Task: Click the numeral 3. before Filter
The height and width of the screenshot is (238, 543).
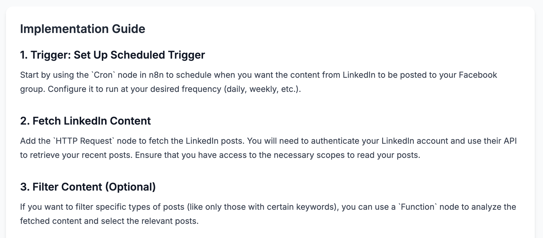Action: (x=25, y=187)
